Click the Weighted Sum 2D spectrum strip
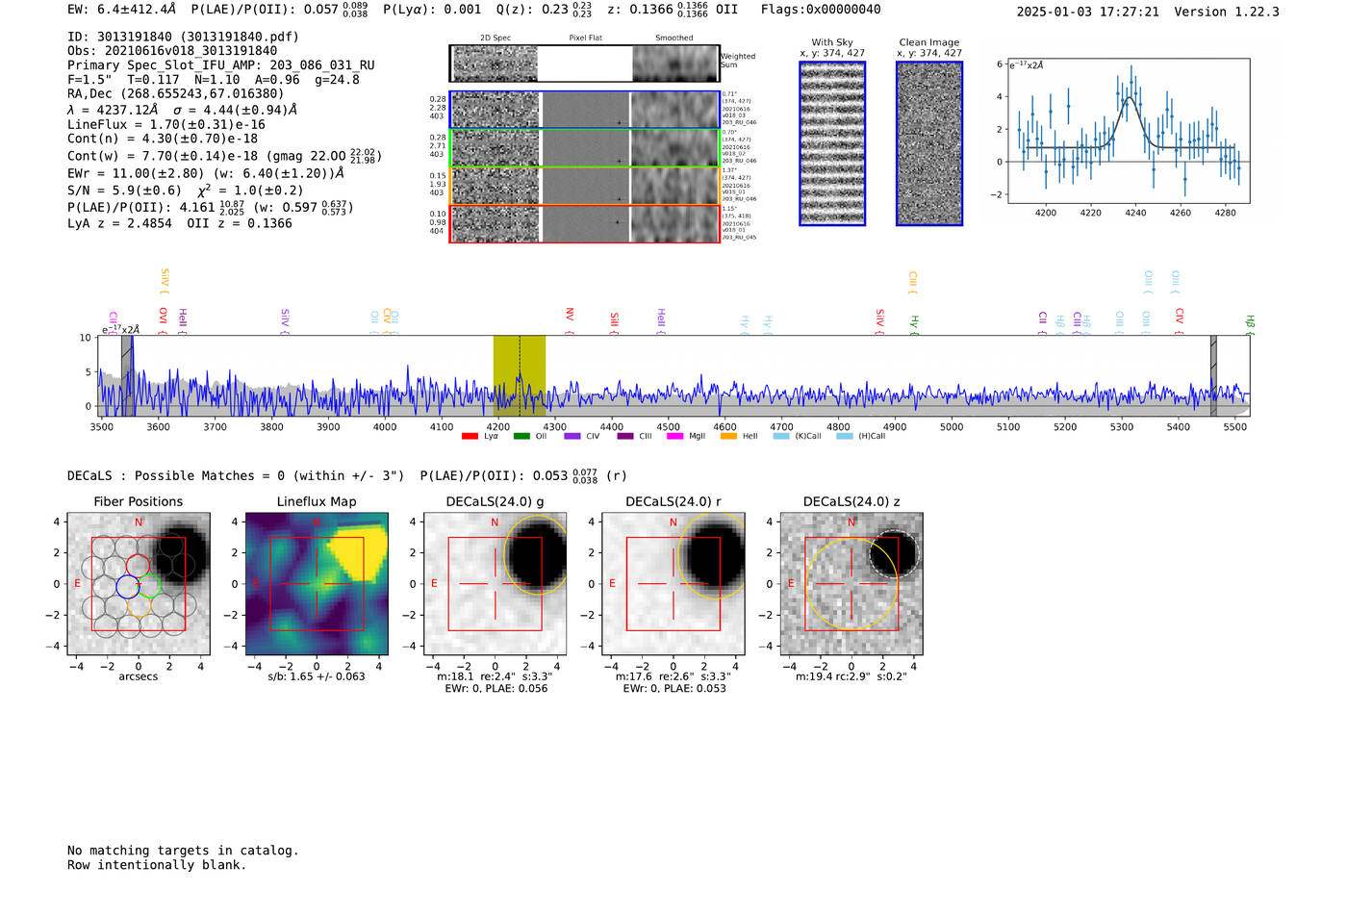Image resolution: width=1347 pixels, height=917 pixels. [585, 64]
